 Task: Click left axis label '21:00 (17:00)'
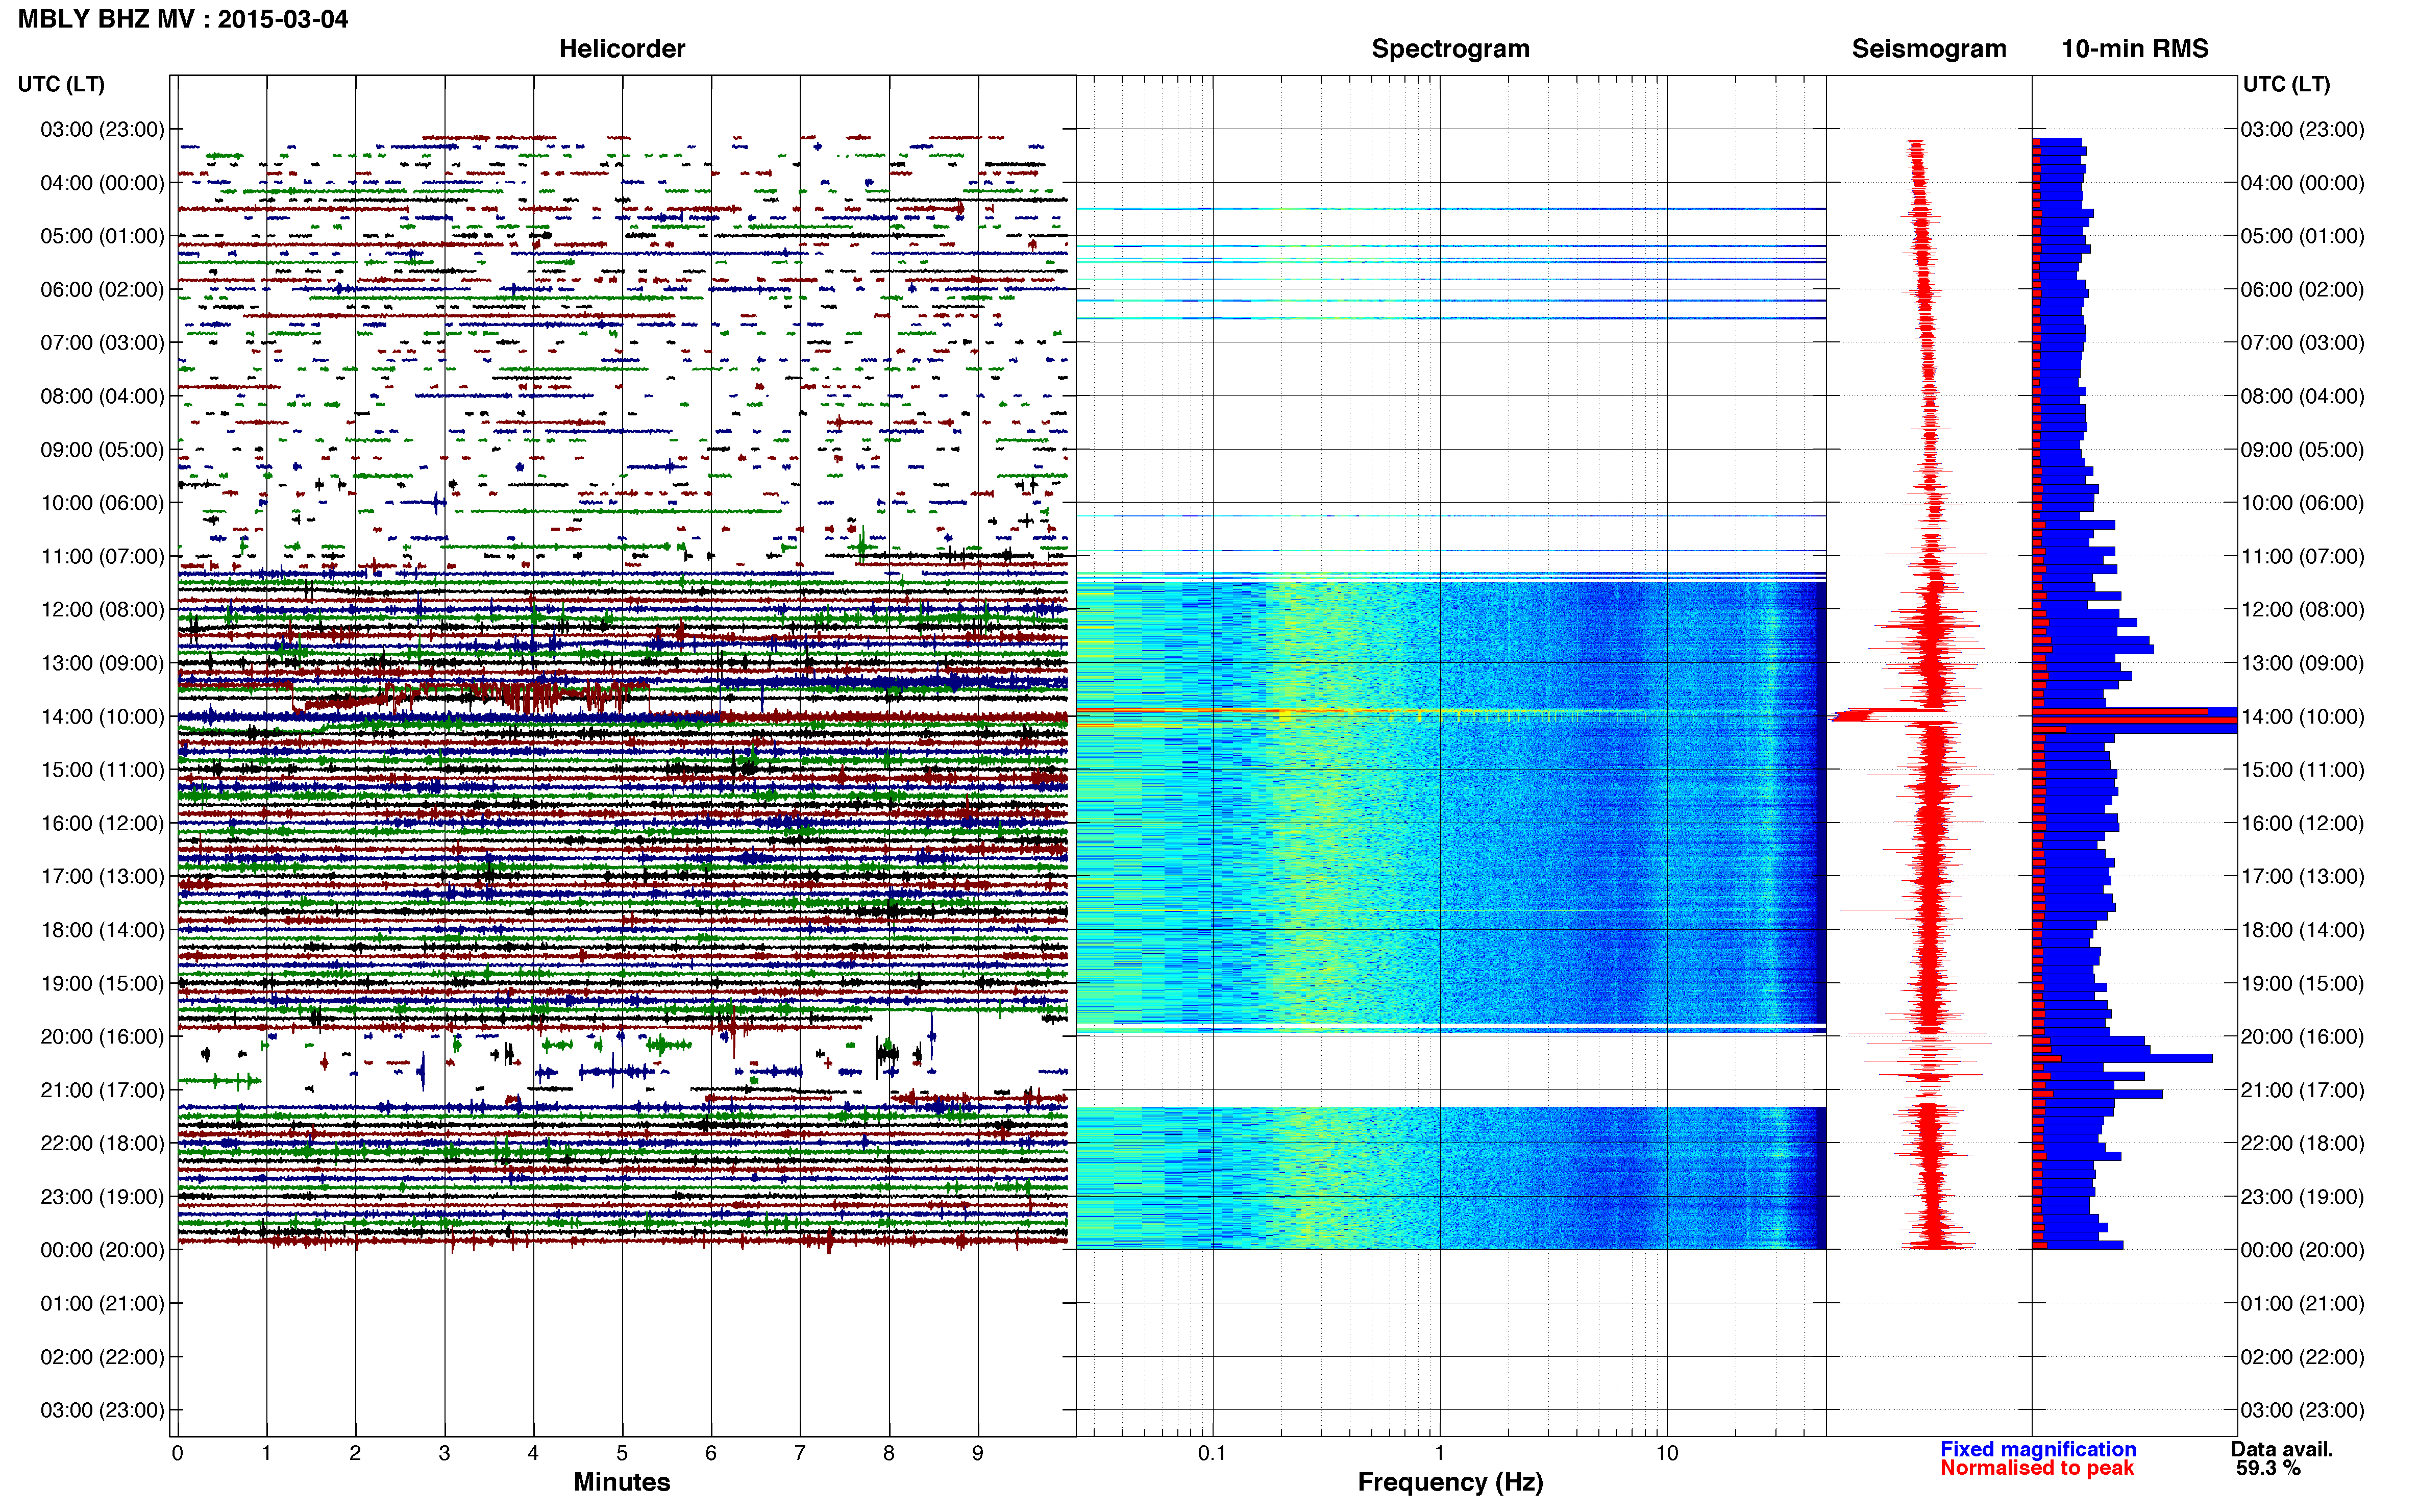click(x=102, y=1090)
